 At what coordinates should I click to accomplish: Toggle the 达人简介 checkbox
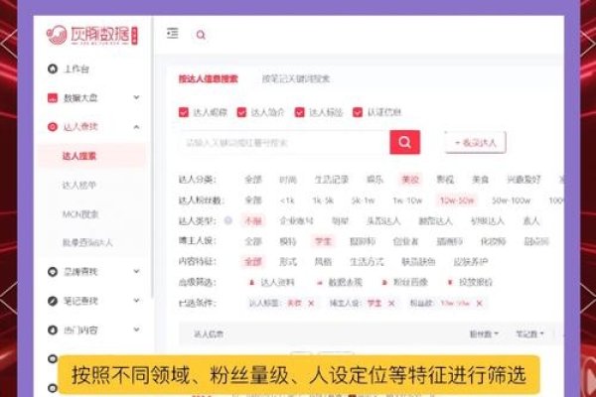pyautogui.click(x=241, y=112)
